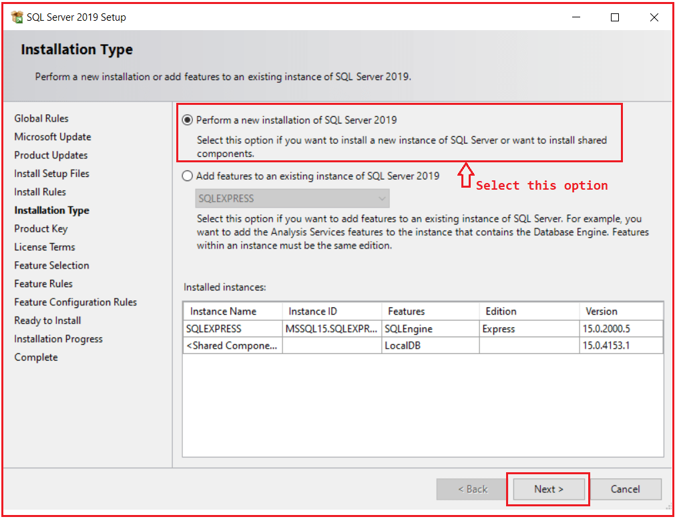The width and height of the screenshot is (677, 519).
Task: Click the Back button
Action: 472,489
